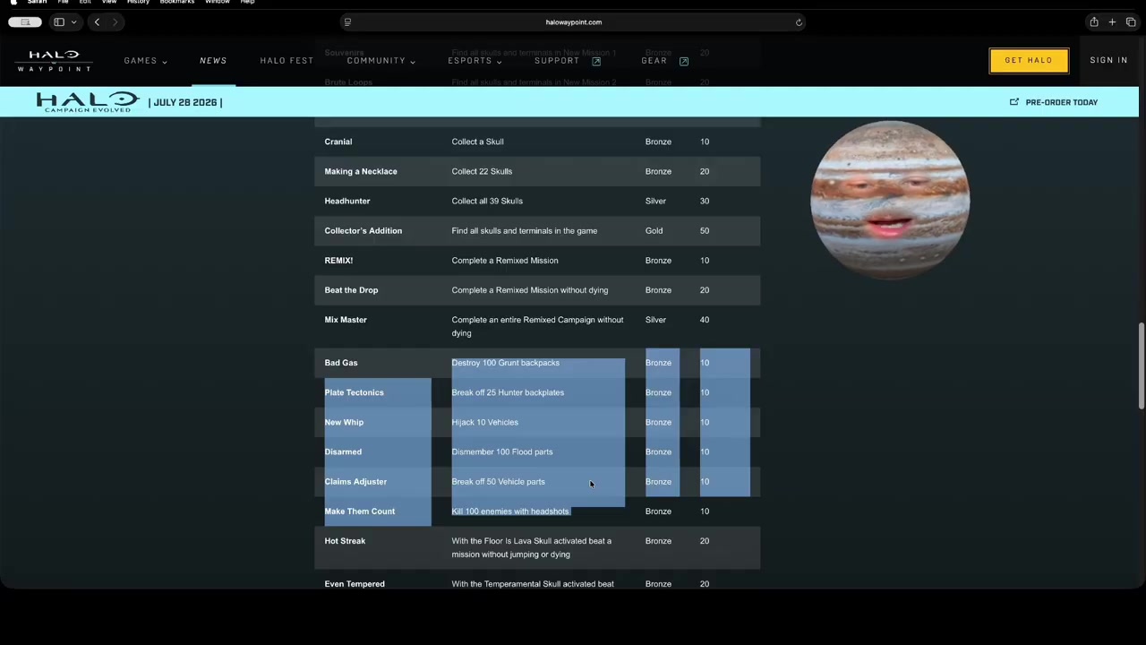The image size is (1146, 645).
Task: Click 'Dismember 100 Flood parts' description
Action: [502, 451]
